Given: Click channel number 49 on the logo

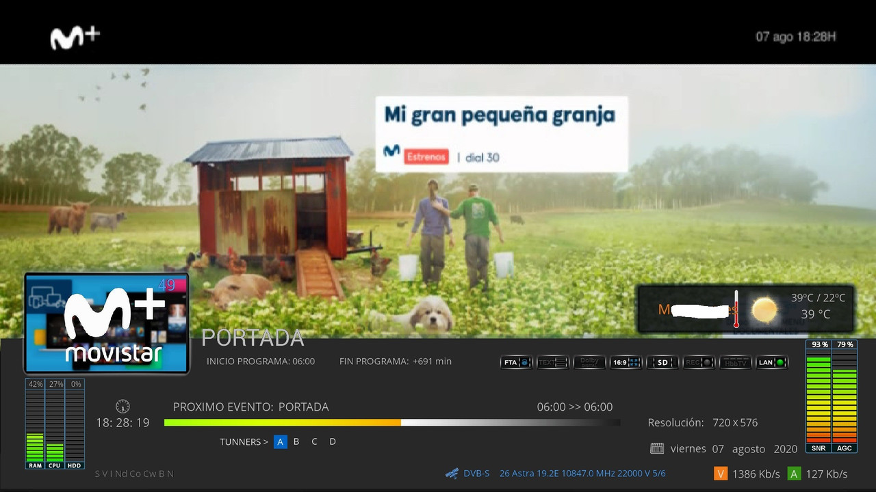Looking at the screenshot, I should (x=166, y=284).
